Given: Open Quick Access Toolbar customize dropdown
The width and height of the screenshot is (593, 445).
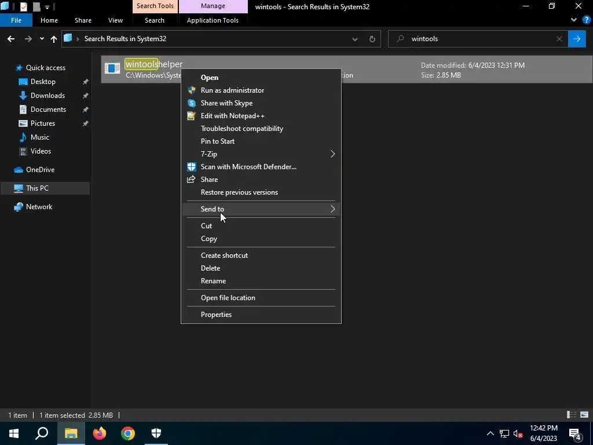Looking at the screenshot, I should [47, 7].
